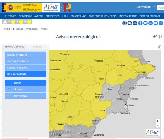Screen dimensions: 164x139
Task: Switch to the Canarias tab
Action: [37, 47]
